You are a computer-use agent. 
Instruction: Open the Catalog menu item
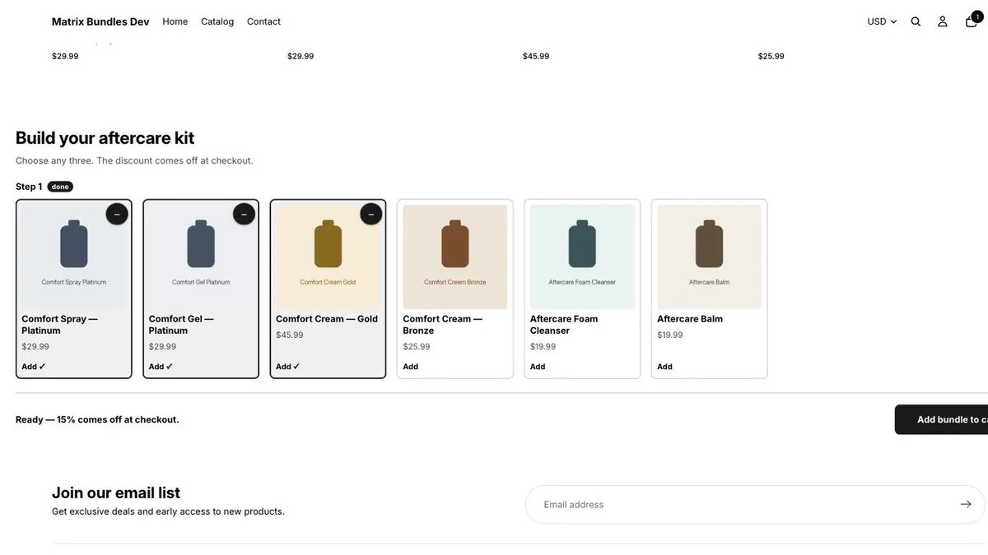pyautogui.click(x=217, y=21)
